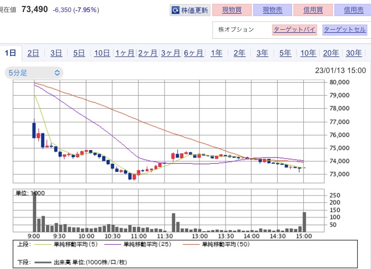Switch to the 2年 chart period
The width and height of the screenshot is (371, 269).
click(x=239, y=53)
